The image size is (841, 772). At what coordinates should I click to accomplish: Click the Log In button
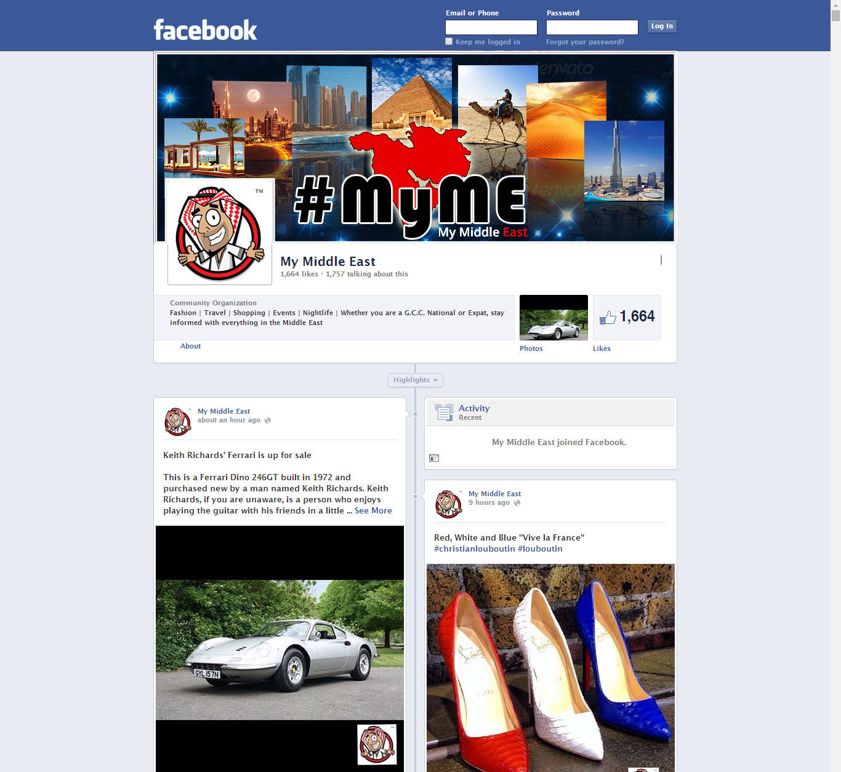coord(662,26)
